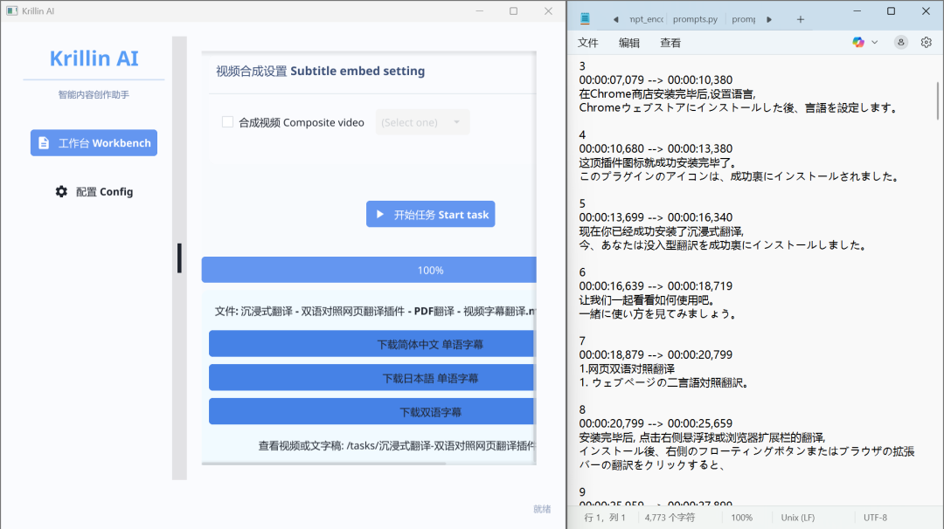The image size is (944, 529).
Task: Add a new Notepad tab
Action: (x=800, y=19)
